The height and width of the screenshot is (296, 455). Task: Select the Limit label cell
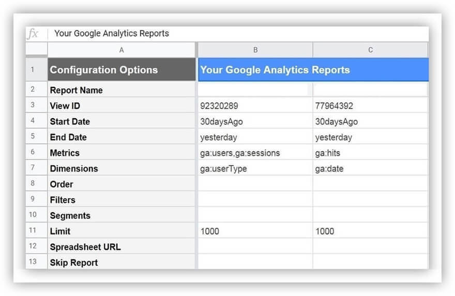click(122, 230)
